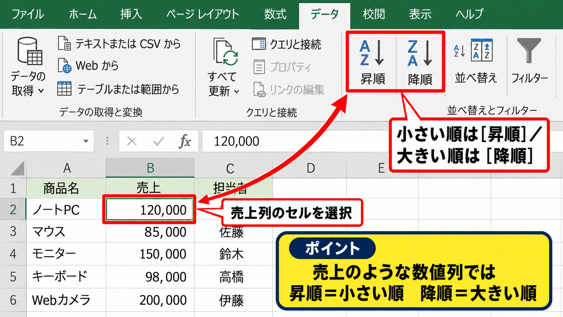Click the すべて更新 refresh icon
The height and width of the screenshot is (317, 563).
[x=225, y=52]
